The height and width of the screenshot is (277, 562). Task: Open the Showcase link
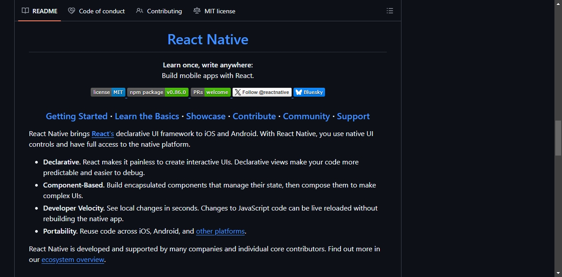[x=206, y=116]
